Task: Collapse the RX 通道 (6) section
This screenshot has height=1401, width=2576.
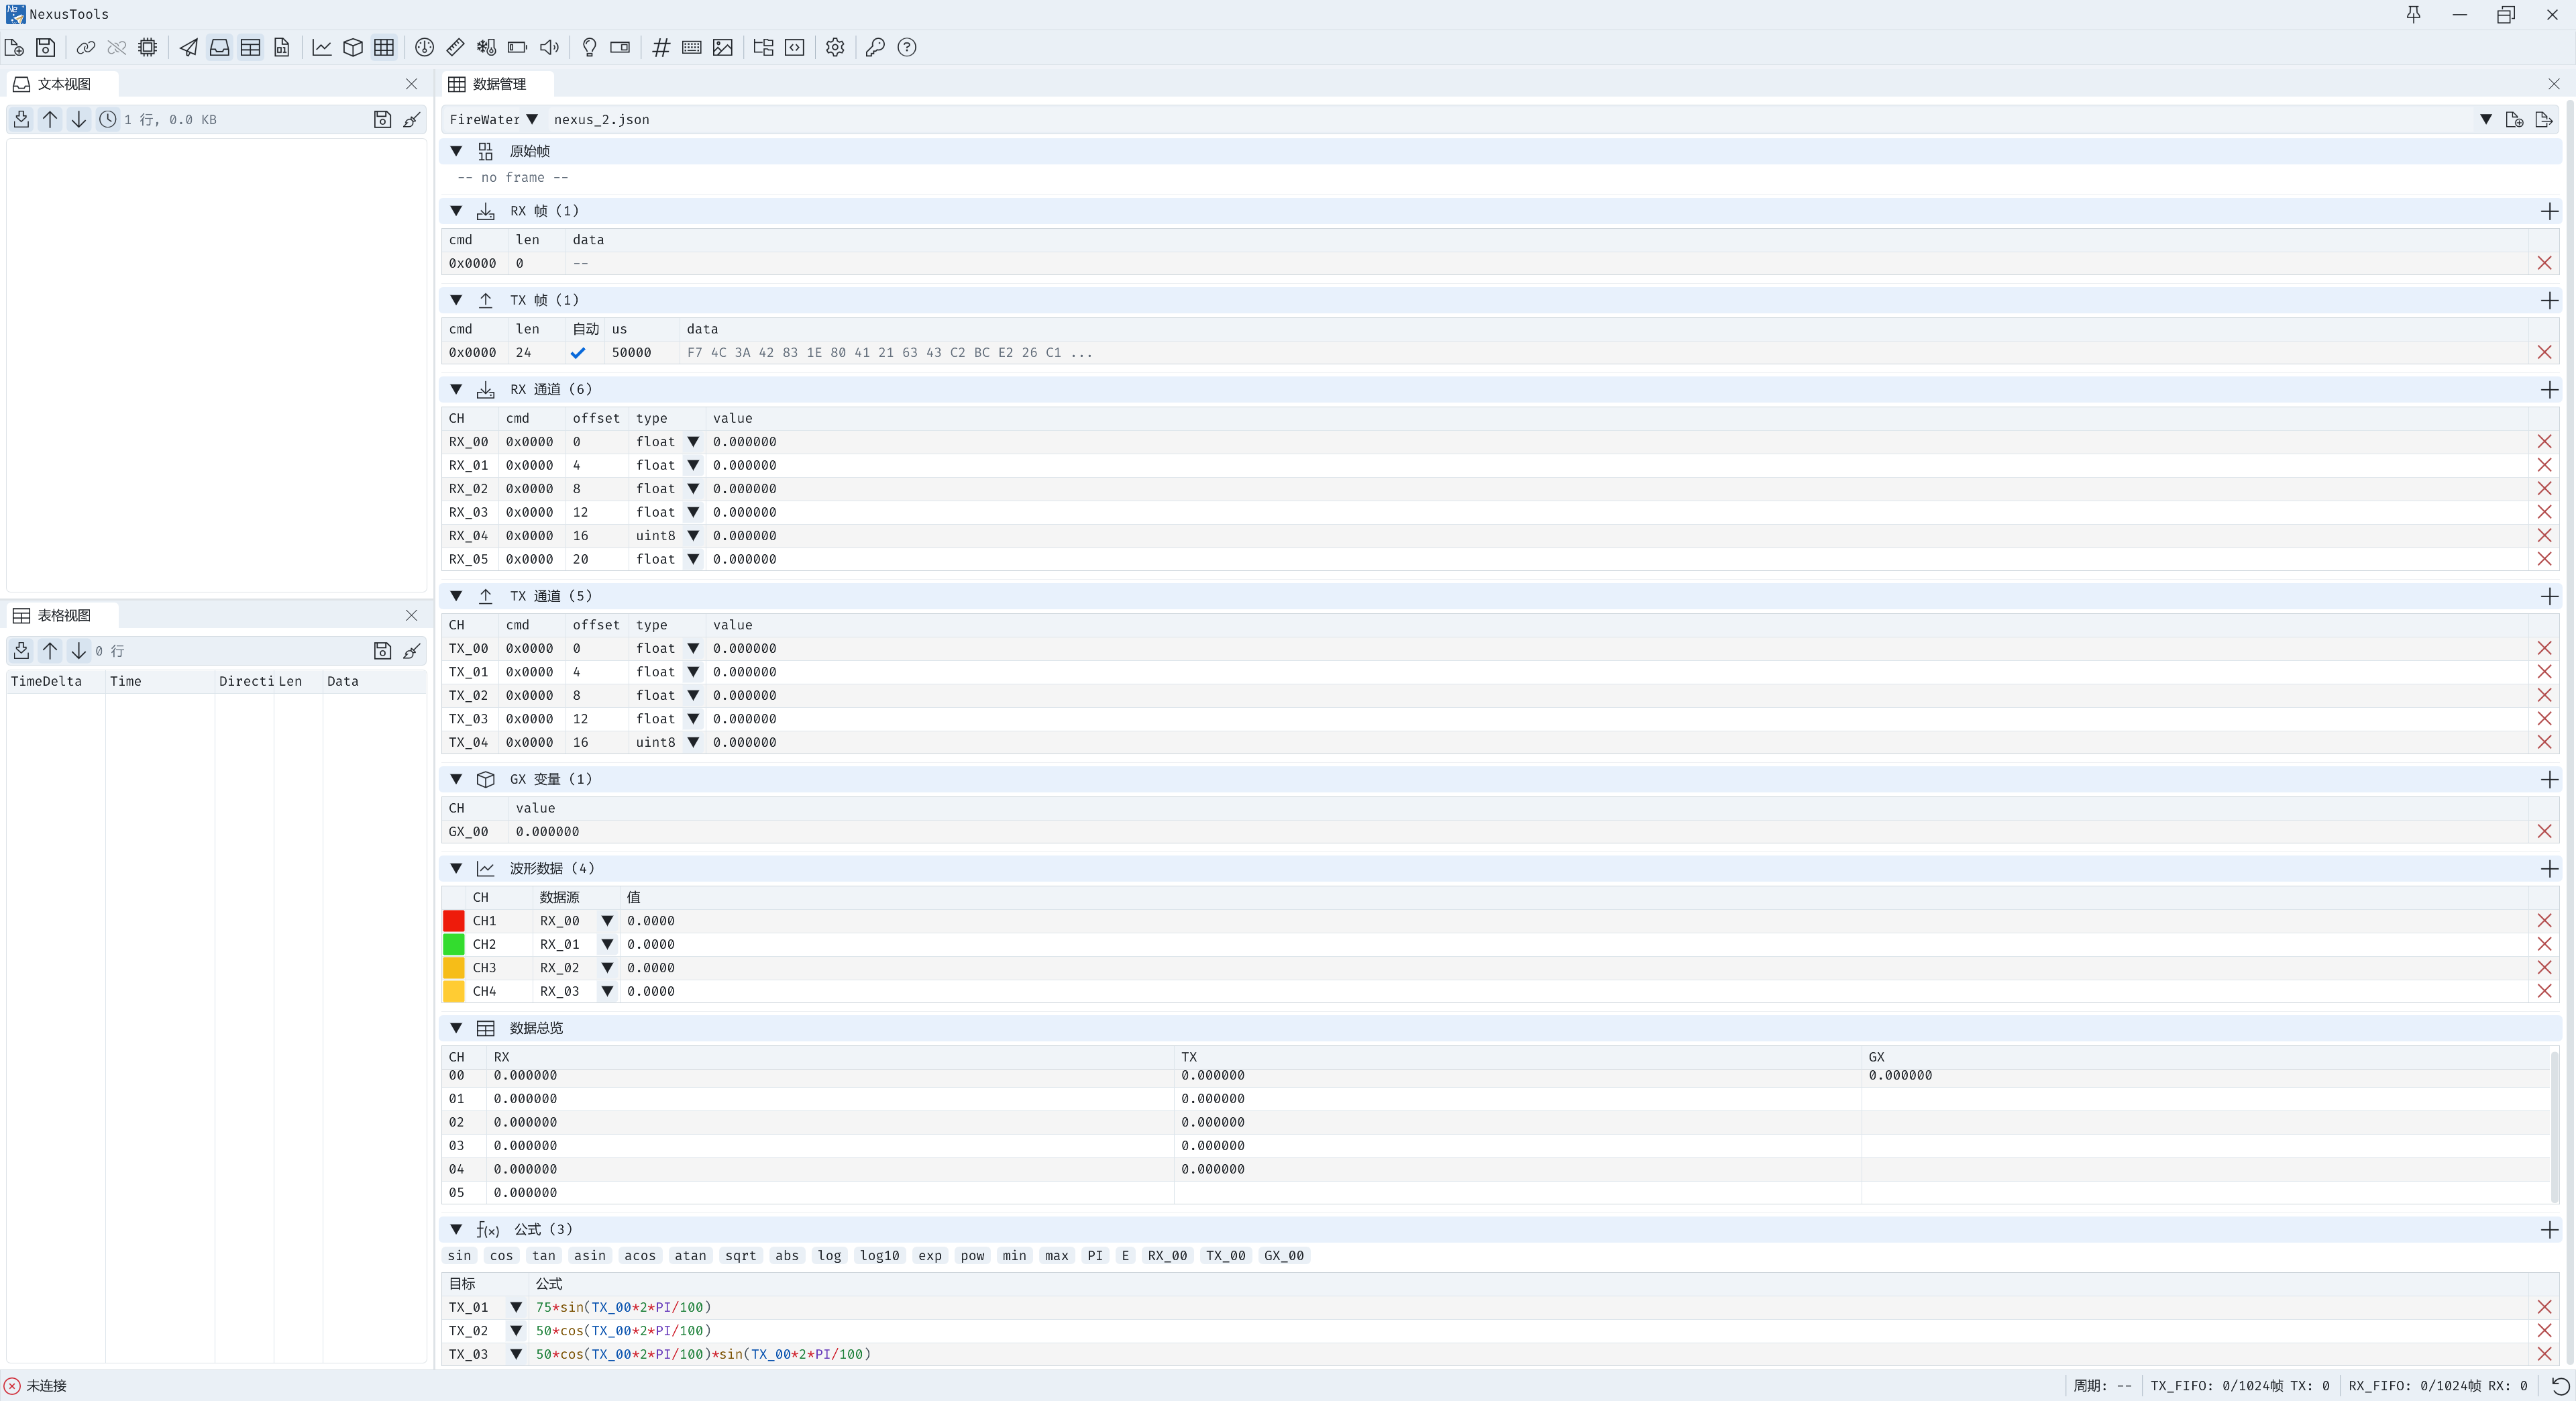Action: point(456,389)
